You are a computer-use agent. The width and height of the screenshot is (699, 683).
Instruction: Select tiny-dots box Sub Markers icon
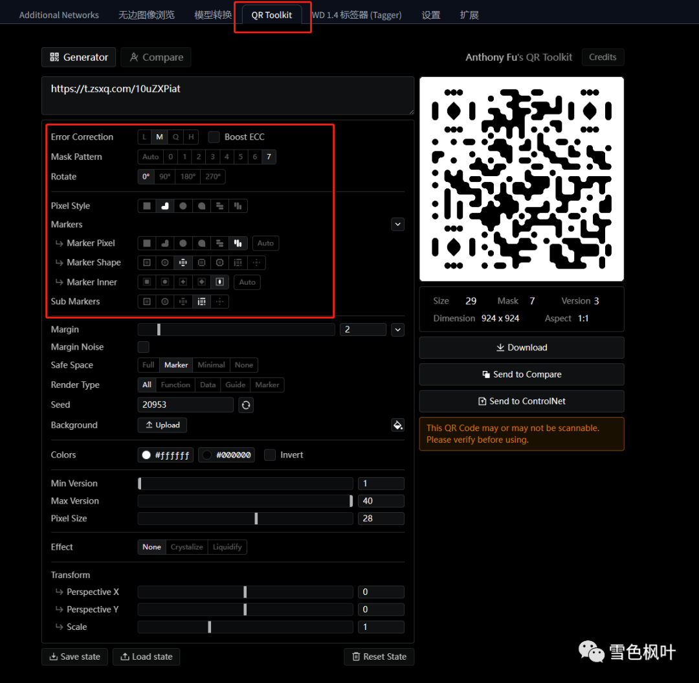click(x=201, y=302)
